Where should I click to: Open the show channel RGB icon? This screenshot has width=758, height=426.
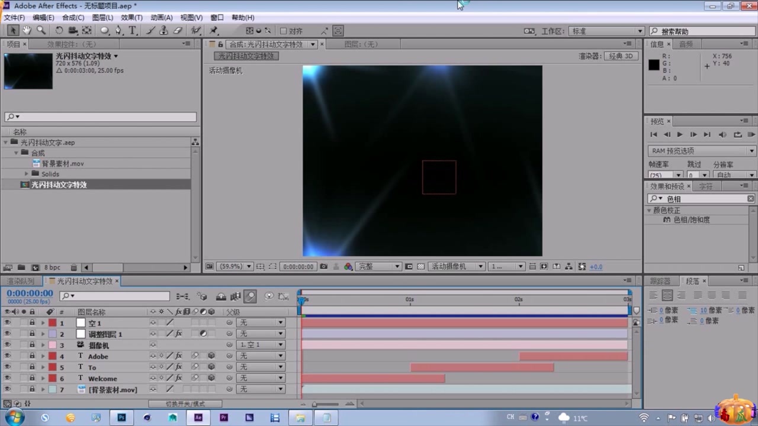click(348, 267)
